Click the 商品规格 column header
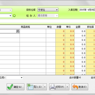Screen dimensions: 95x95 [33, 27]
